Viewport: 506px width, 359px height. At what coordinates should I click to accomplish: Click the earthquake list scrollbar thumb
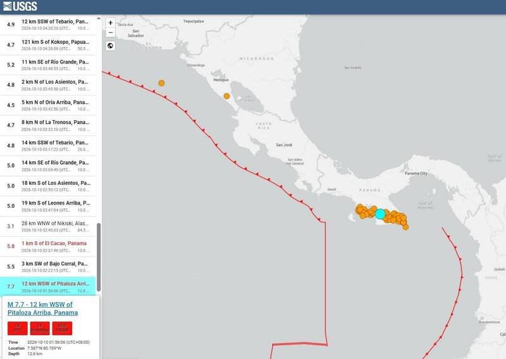point(99,257)
